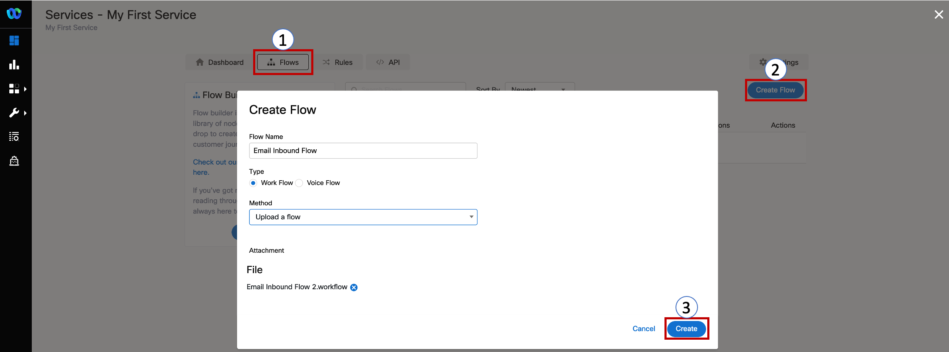Open the wrench tools icon in sidebar
The image size is (949, 352).
pos(14,113)
